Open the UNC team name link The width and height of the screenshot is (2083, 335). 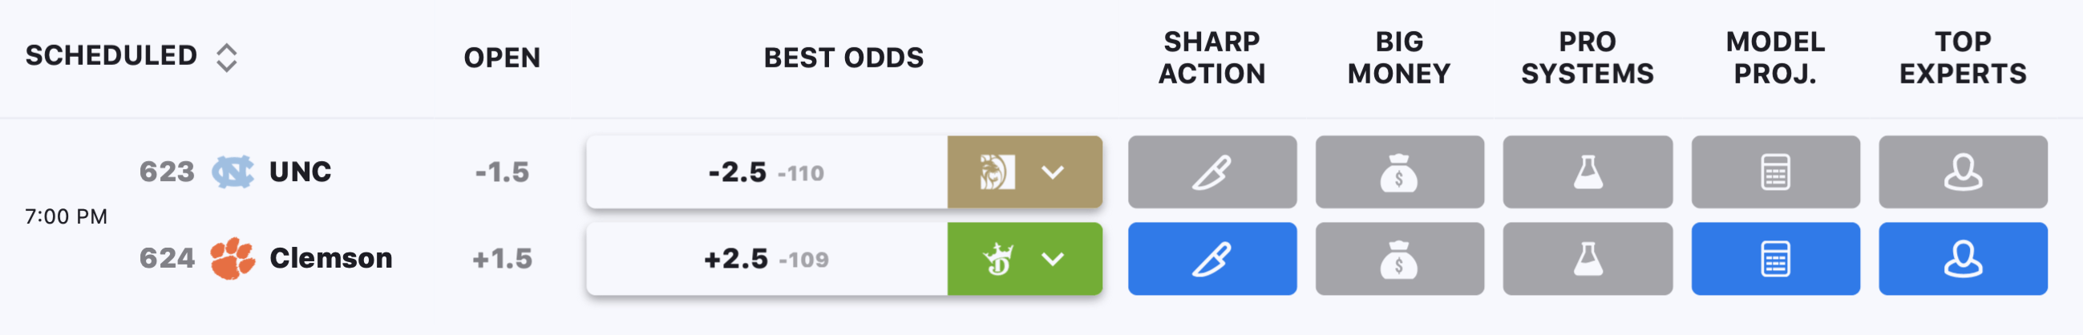click(300, 172)
